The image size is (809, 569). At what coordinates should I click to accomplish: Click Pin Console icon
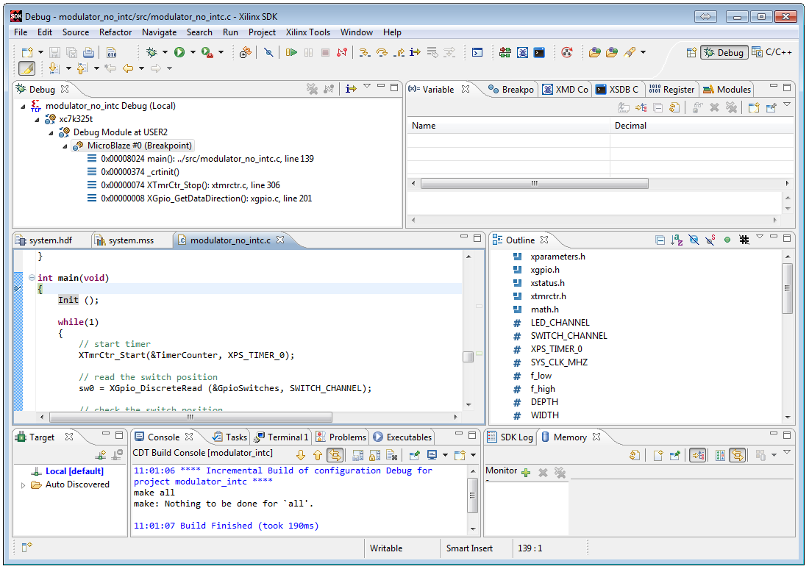pyautogui.click(x=414, y=455)
